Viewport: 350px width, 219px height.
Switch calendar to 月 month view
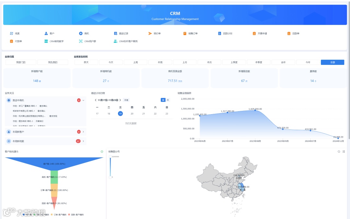[x=168, y=100]
